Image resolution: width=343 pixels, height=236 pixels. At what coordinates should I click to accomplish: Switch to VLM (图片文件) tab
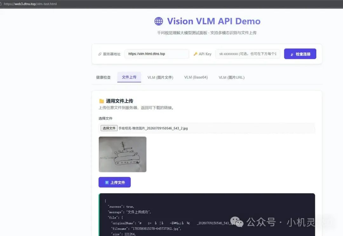160,77
